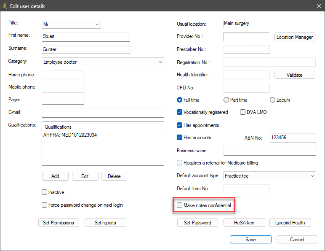Validate the Health Identifier

click(295, 75)
